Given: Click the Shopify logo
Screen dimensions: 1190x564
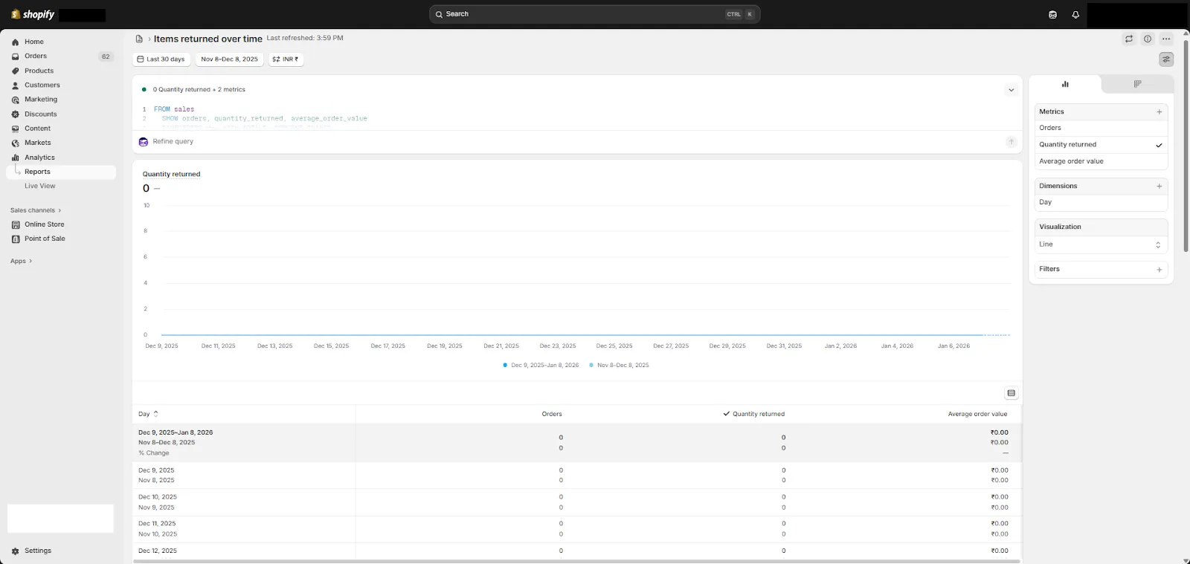Looking at the screenshot, I should (x=33, y=14).
